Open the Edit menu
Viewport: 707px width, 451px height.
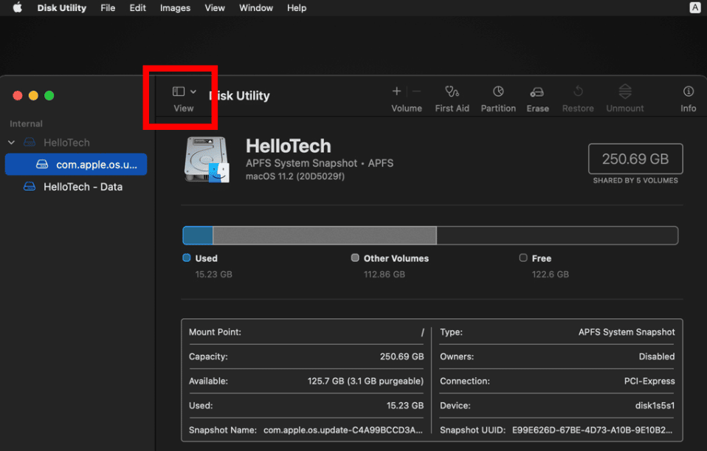click(137, 7)
